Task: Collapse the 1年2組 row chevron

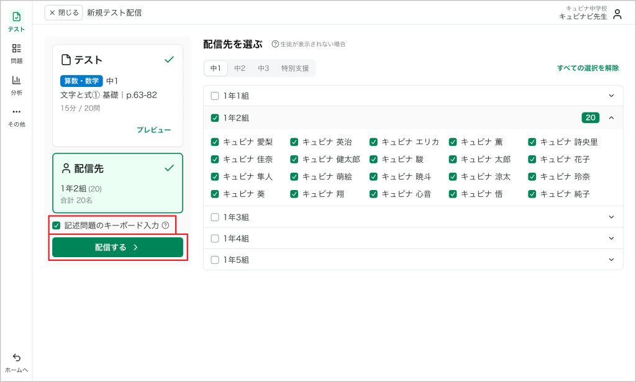Action: point(611,117)
